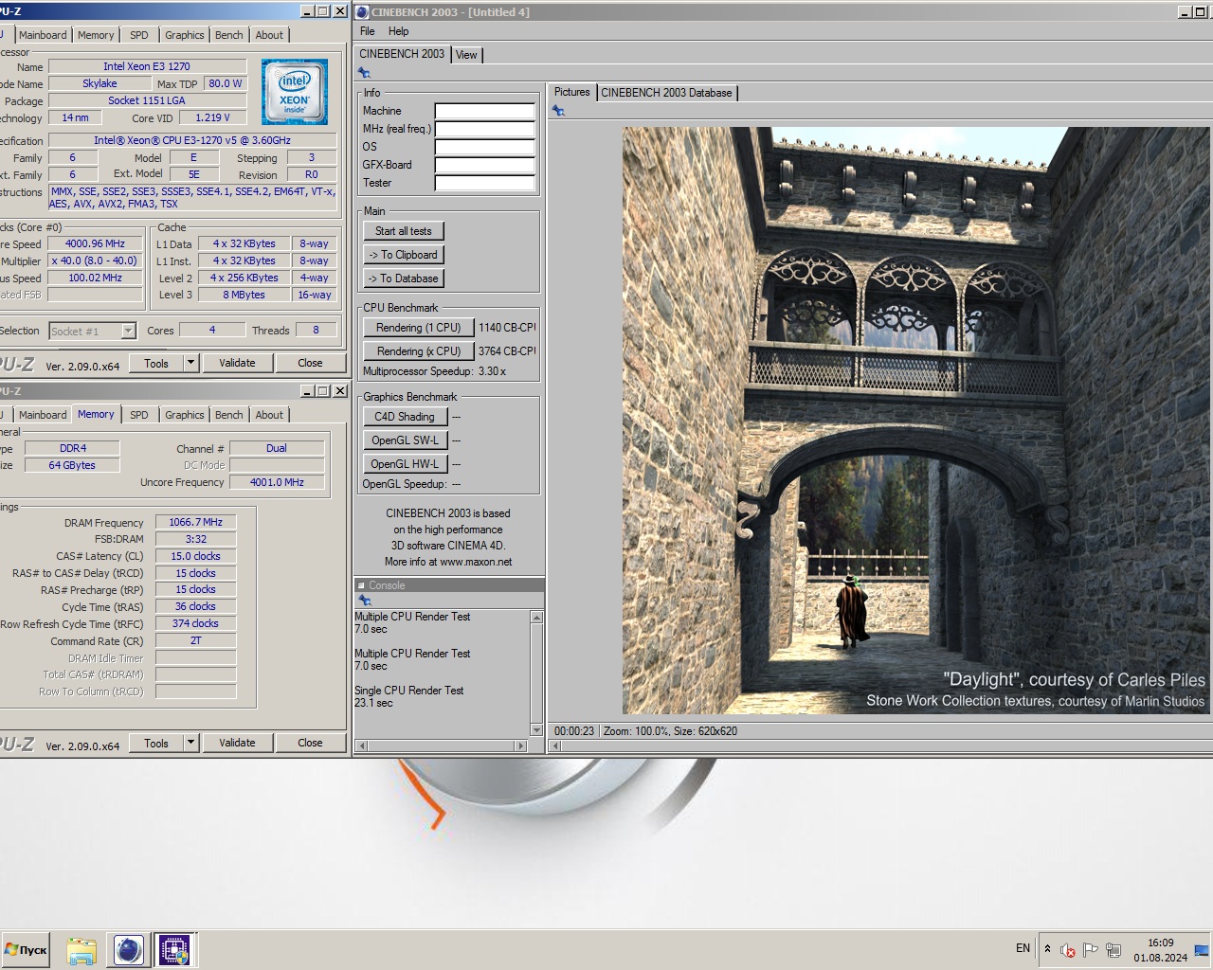Click the Intel Xeon logo in CPU-Z
The height and width of the screenshot is (970, 1213).
pyautogui.click(x=295, y=92)
